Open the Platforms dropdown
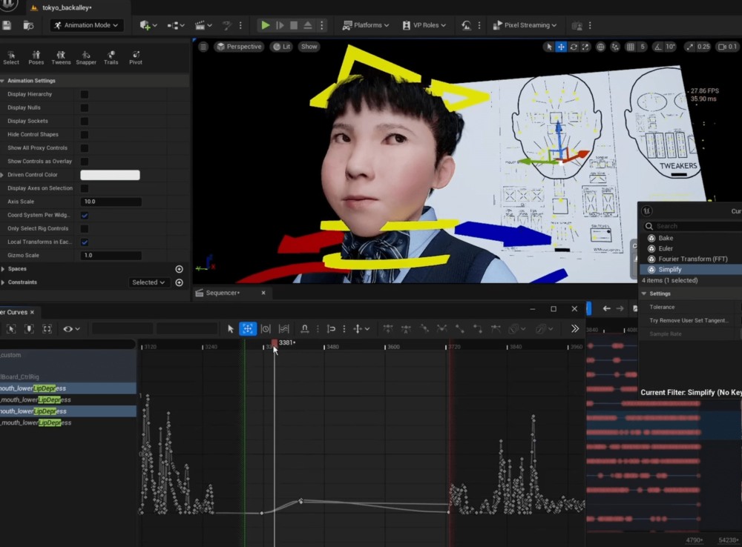 (x=366, y=25)
